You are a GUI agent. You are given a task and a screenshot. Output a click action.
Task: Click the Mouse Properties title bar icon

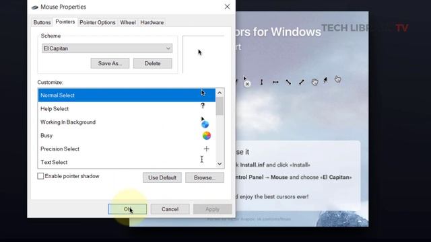[x=35, y=7]
